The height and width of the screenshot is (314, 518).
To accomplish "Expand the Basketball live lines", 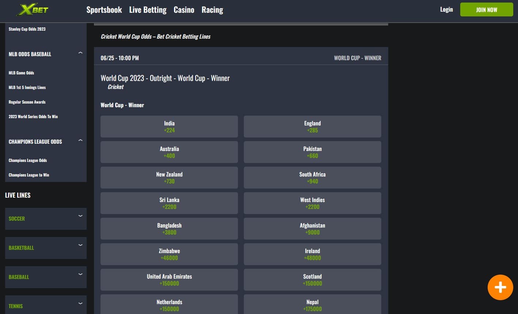I will point(46,248).
